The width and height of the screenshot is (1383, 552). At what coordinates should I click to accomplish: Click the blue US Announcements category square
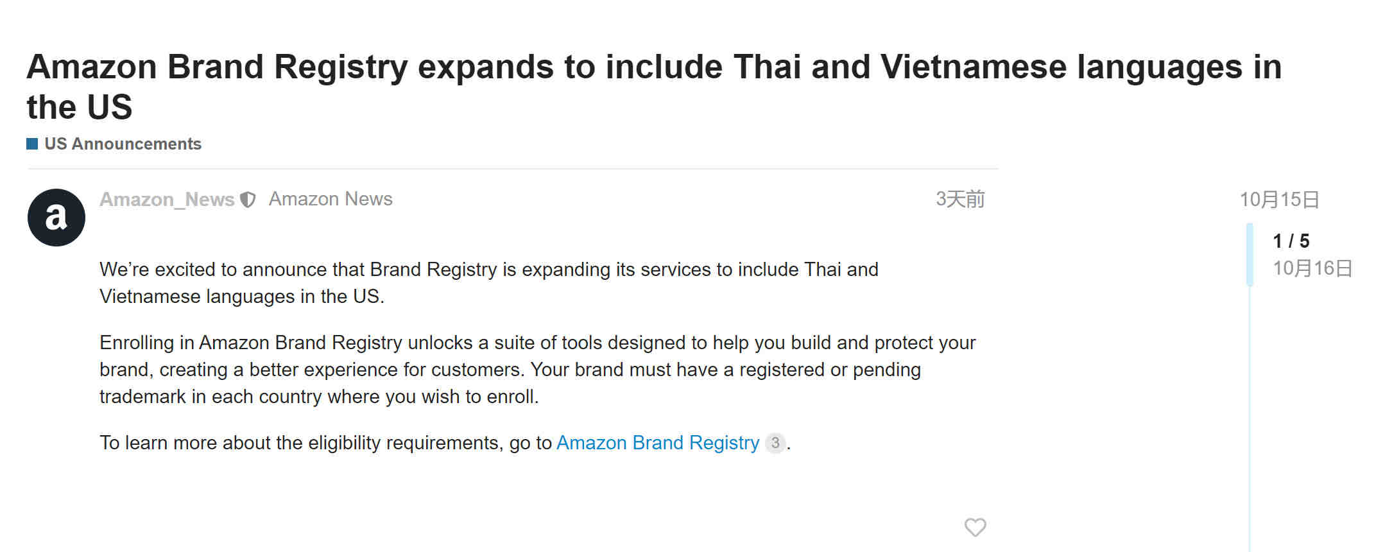click(x=32, y=144)
